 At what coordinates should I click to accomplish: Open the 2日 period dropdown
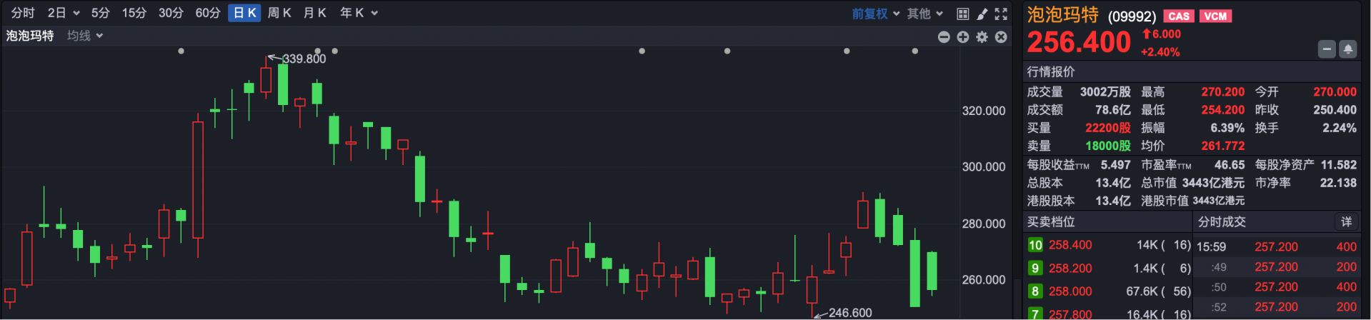point(63,13)
